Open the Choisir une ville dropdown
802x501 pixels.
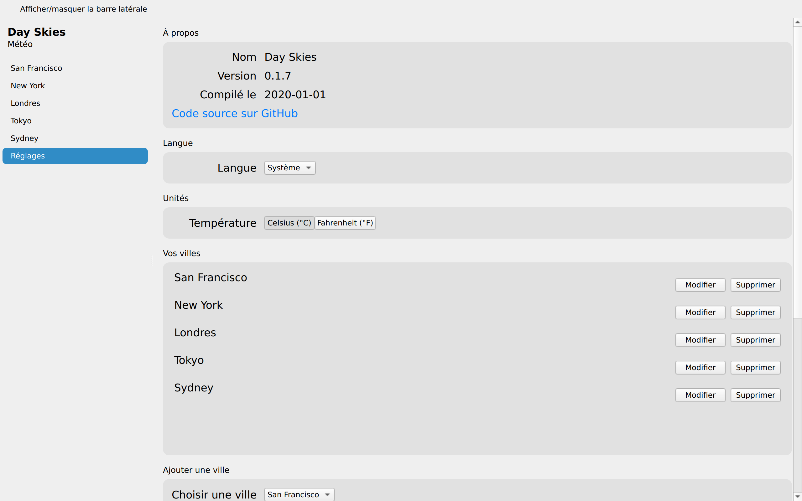coord(299,494)
